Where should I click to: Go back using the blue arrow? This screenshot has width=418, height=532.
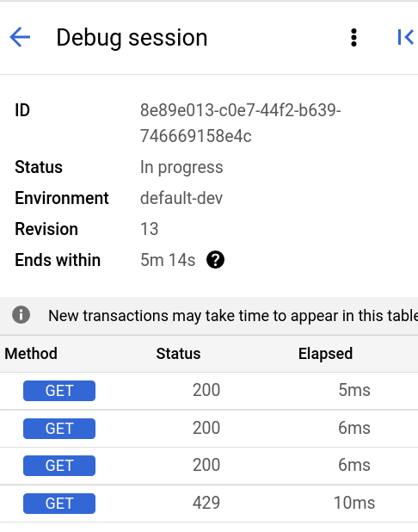(20, 37)
